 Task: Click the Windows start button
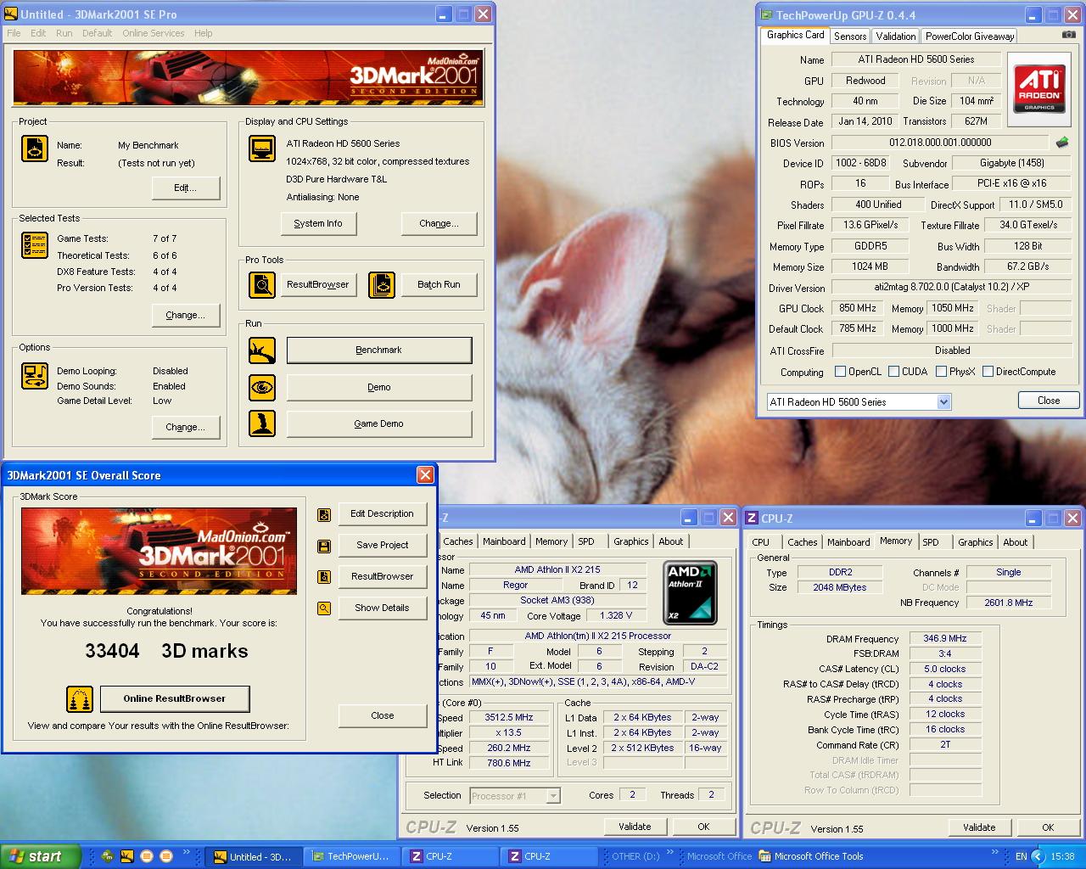41,856
